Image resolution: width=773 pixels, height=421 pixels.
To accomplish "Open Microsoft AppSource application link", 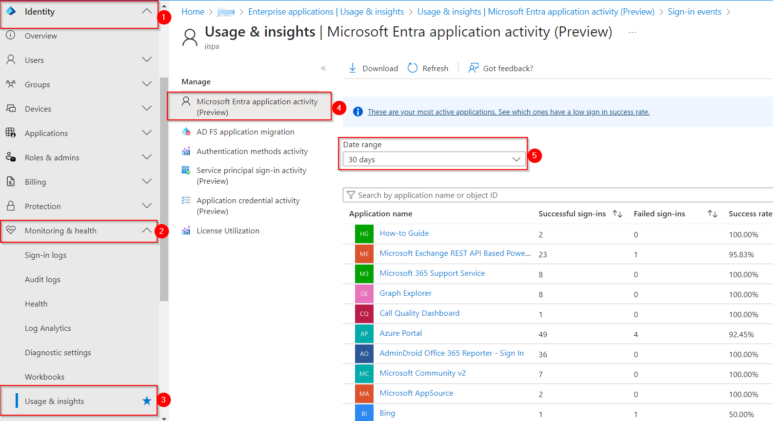I will click(x=416, y=393).
